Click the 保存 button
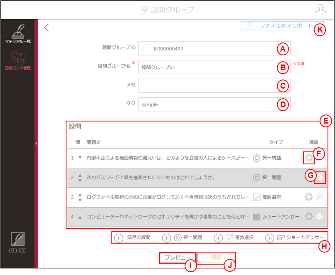The height and width of the screenshot is (275, 335). 216,258
